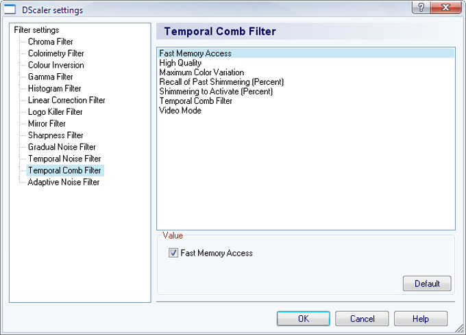Open Colour Inversion settings
Screen dimensions: 466x335
click(x=56, y=65)
